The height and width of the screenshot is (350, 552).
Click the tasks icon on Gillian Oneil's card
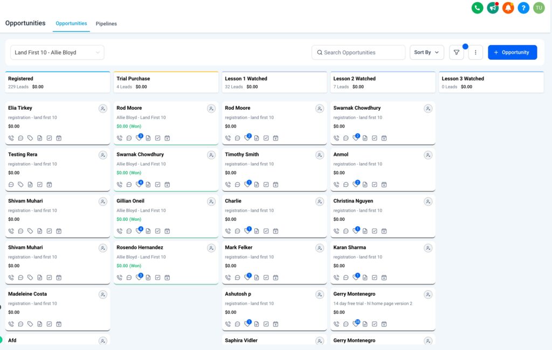pos(158,230)
